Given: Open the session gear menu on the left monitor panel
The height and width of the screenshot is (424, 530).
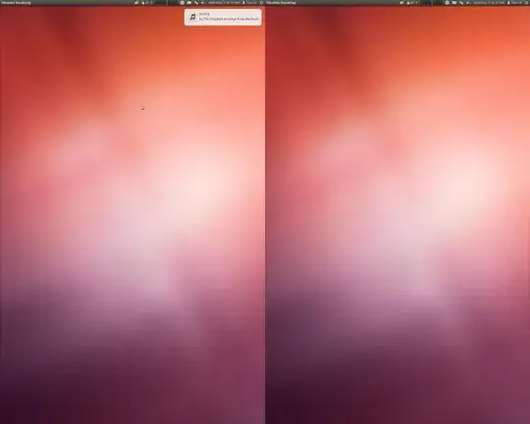Looking at the screenshot, I should click(261, 3).
